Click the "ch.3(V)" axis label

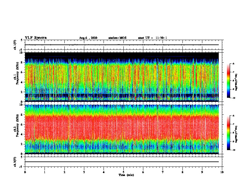(x=15, y=162)
